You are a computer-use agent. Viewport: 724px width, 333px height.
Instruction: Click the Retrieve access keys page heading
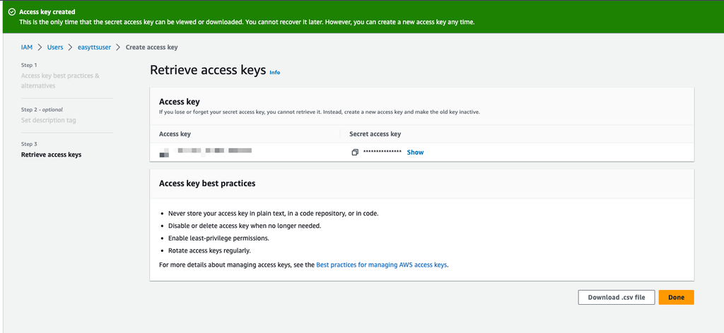pyautogui.click(x=209, y=70)
